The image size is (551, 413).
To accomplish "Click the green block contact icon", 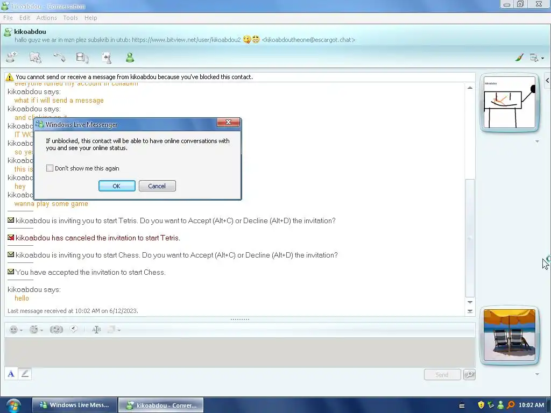I will pos(130,57).
